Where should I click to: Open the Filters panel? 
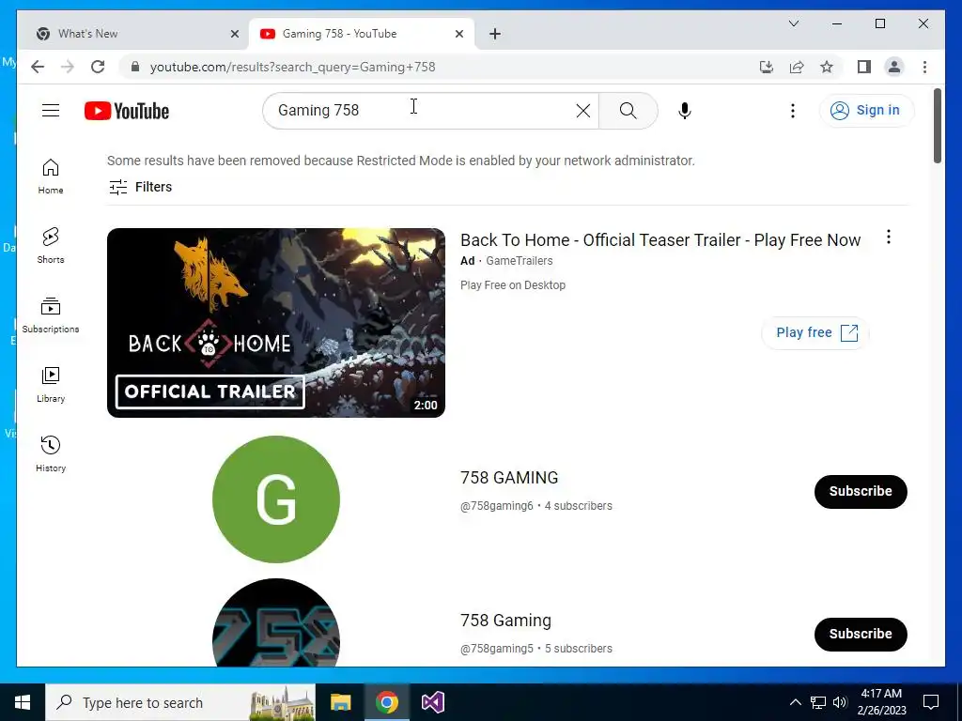click(141, 187)
